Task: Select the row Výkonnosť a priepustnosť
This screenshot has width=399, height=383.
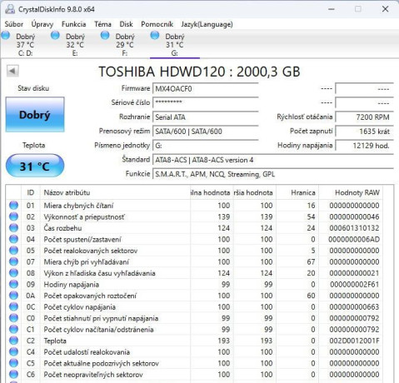Action: tap(194, 216)
